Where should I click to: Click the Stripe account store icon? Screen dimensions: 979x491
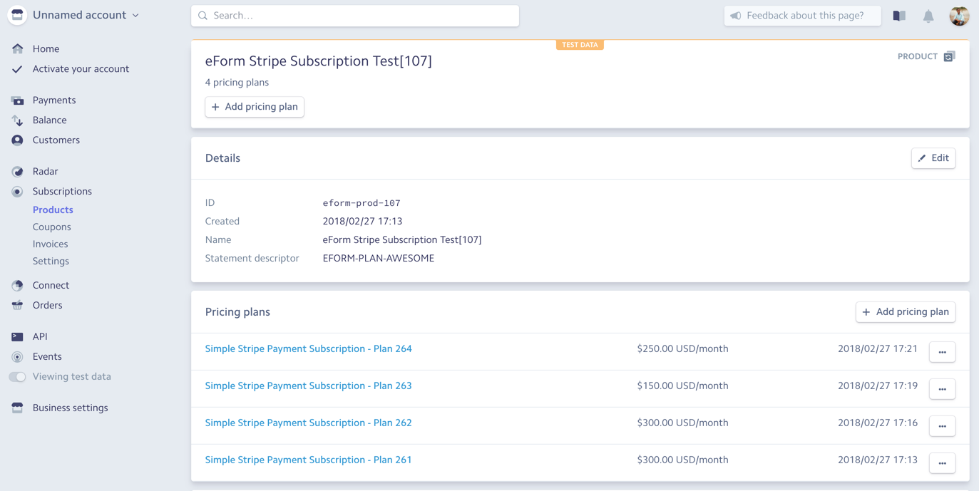pos(17,15)
